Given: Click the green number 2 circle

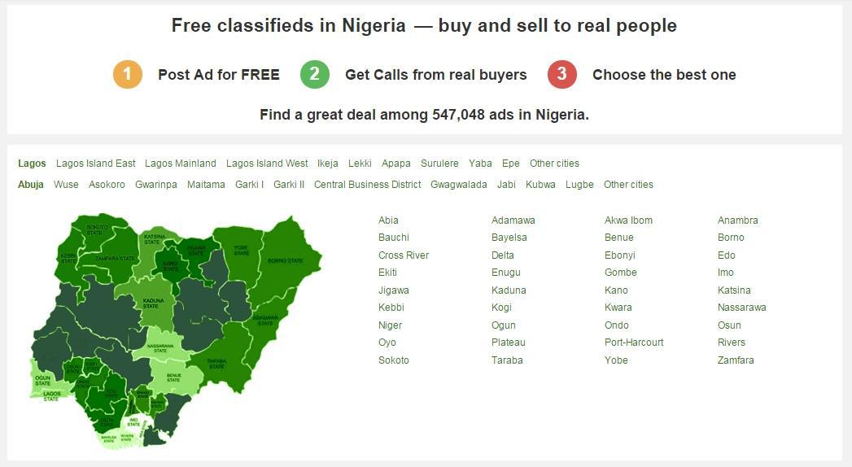Looking at the screenshot, I should click(x=314, y=75).
